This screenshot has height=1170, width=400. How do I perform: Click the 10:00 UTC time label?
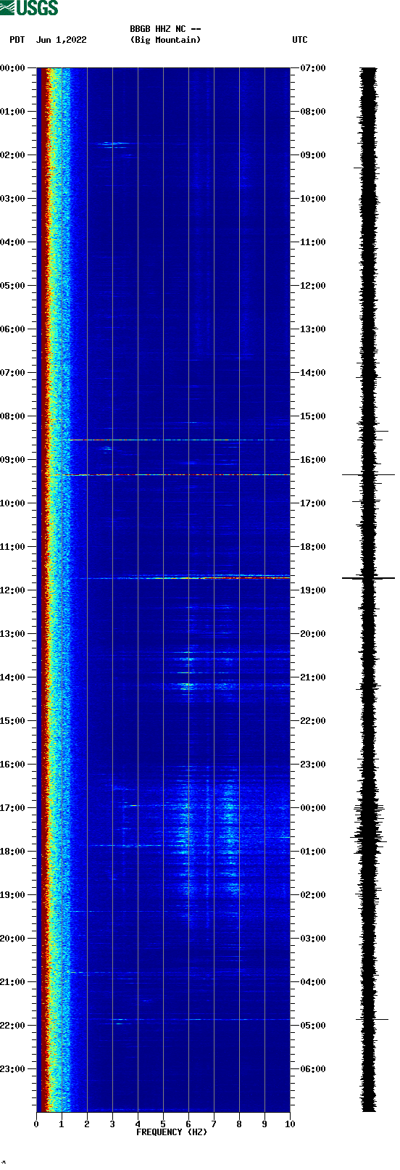pos(313,199)
